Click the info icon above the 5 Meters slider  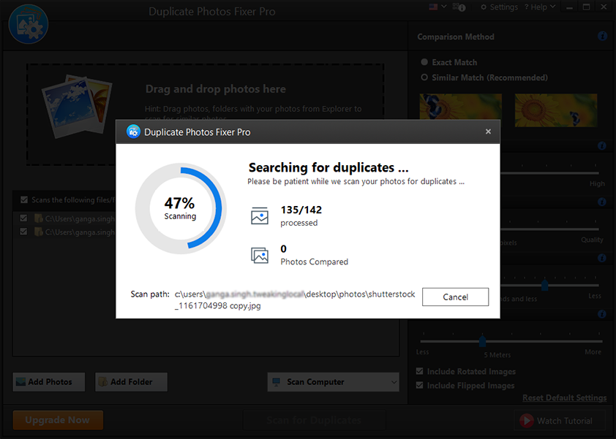602,314
